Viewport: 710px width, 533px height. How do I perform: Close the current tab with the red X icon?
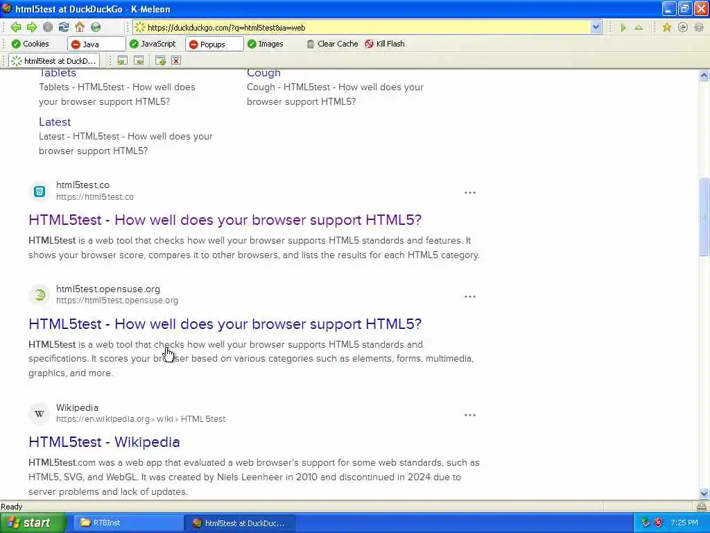(176, 60)
